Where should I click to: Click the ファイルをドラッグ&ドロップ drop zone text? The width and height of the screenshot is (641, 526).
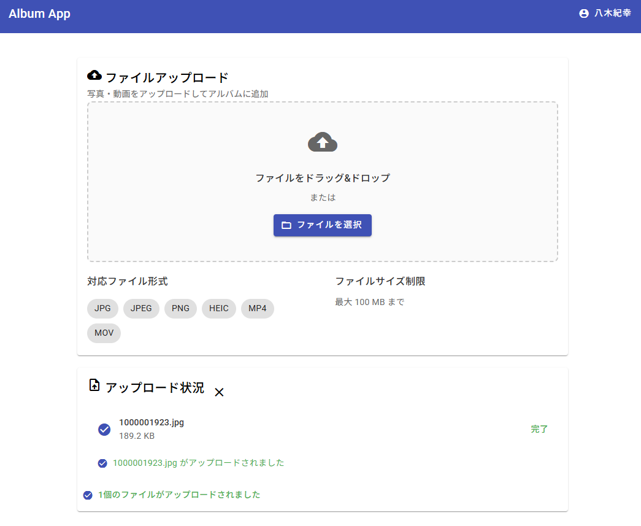pos(323,178)
